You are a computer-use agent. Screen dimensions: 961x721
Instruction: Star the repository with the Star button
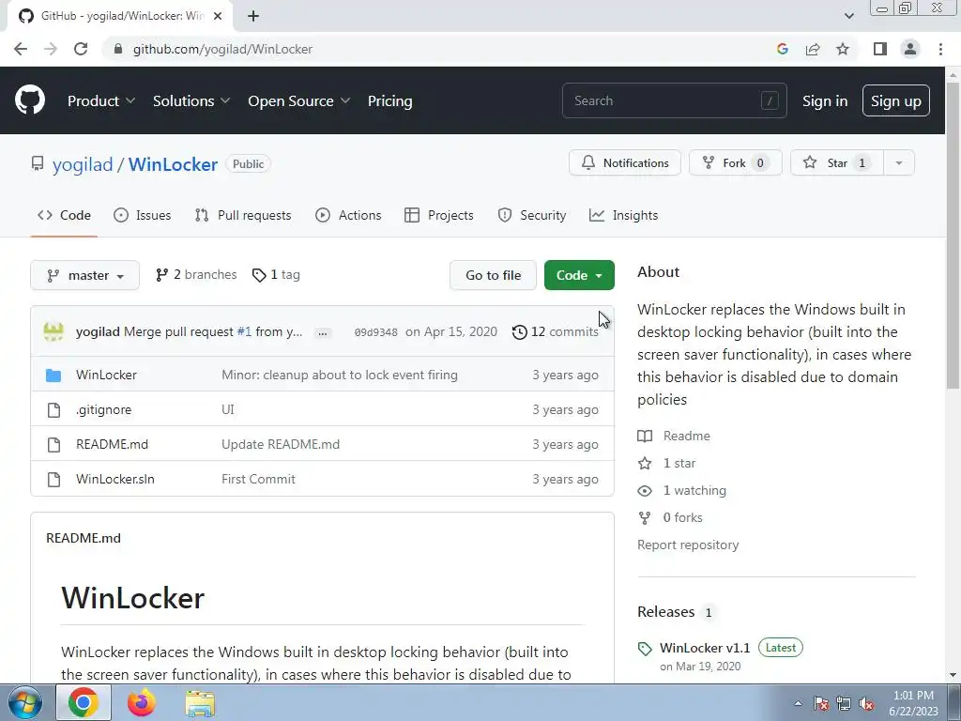[x=836, y=163]
